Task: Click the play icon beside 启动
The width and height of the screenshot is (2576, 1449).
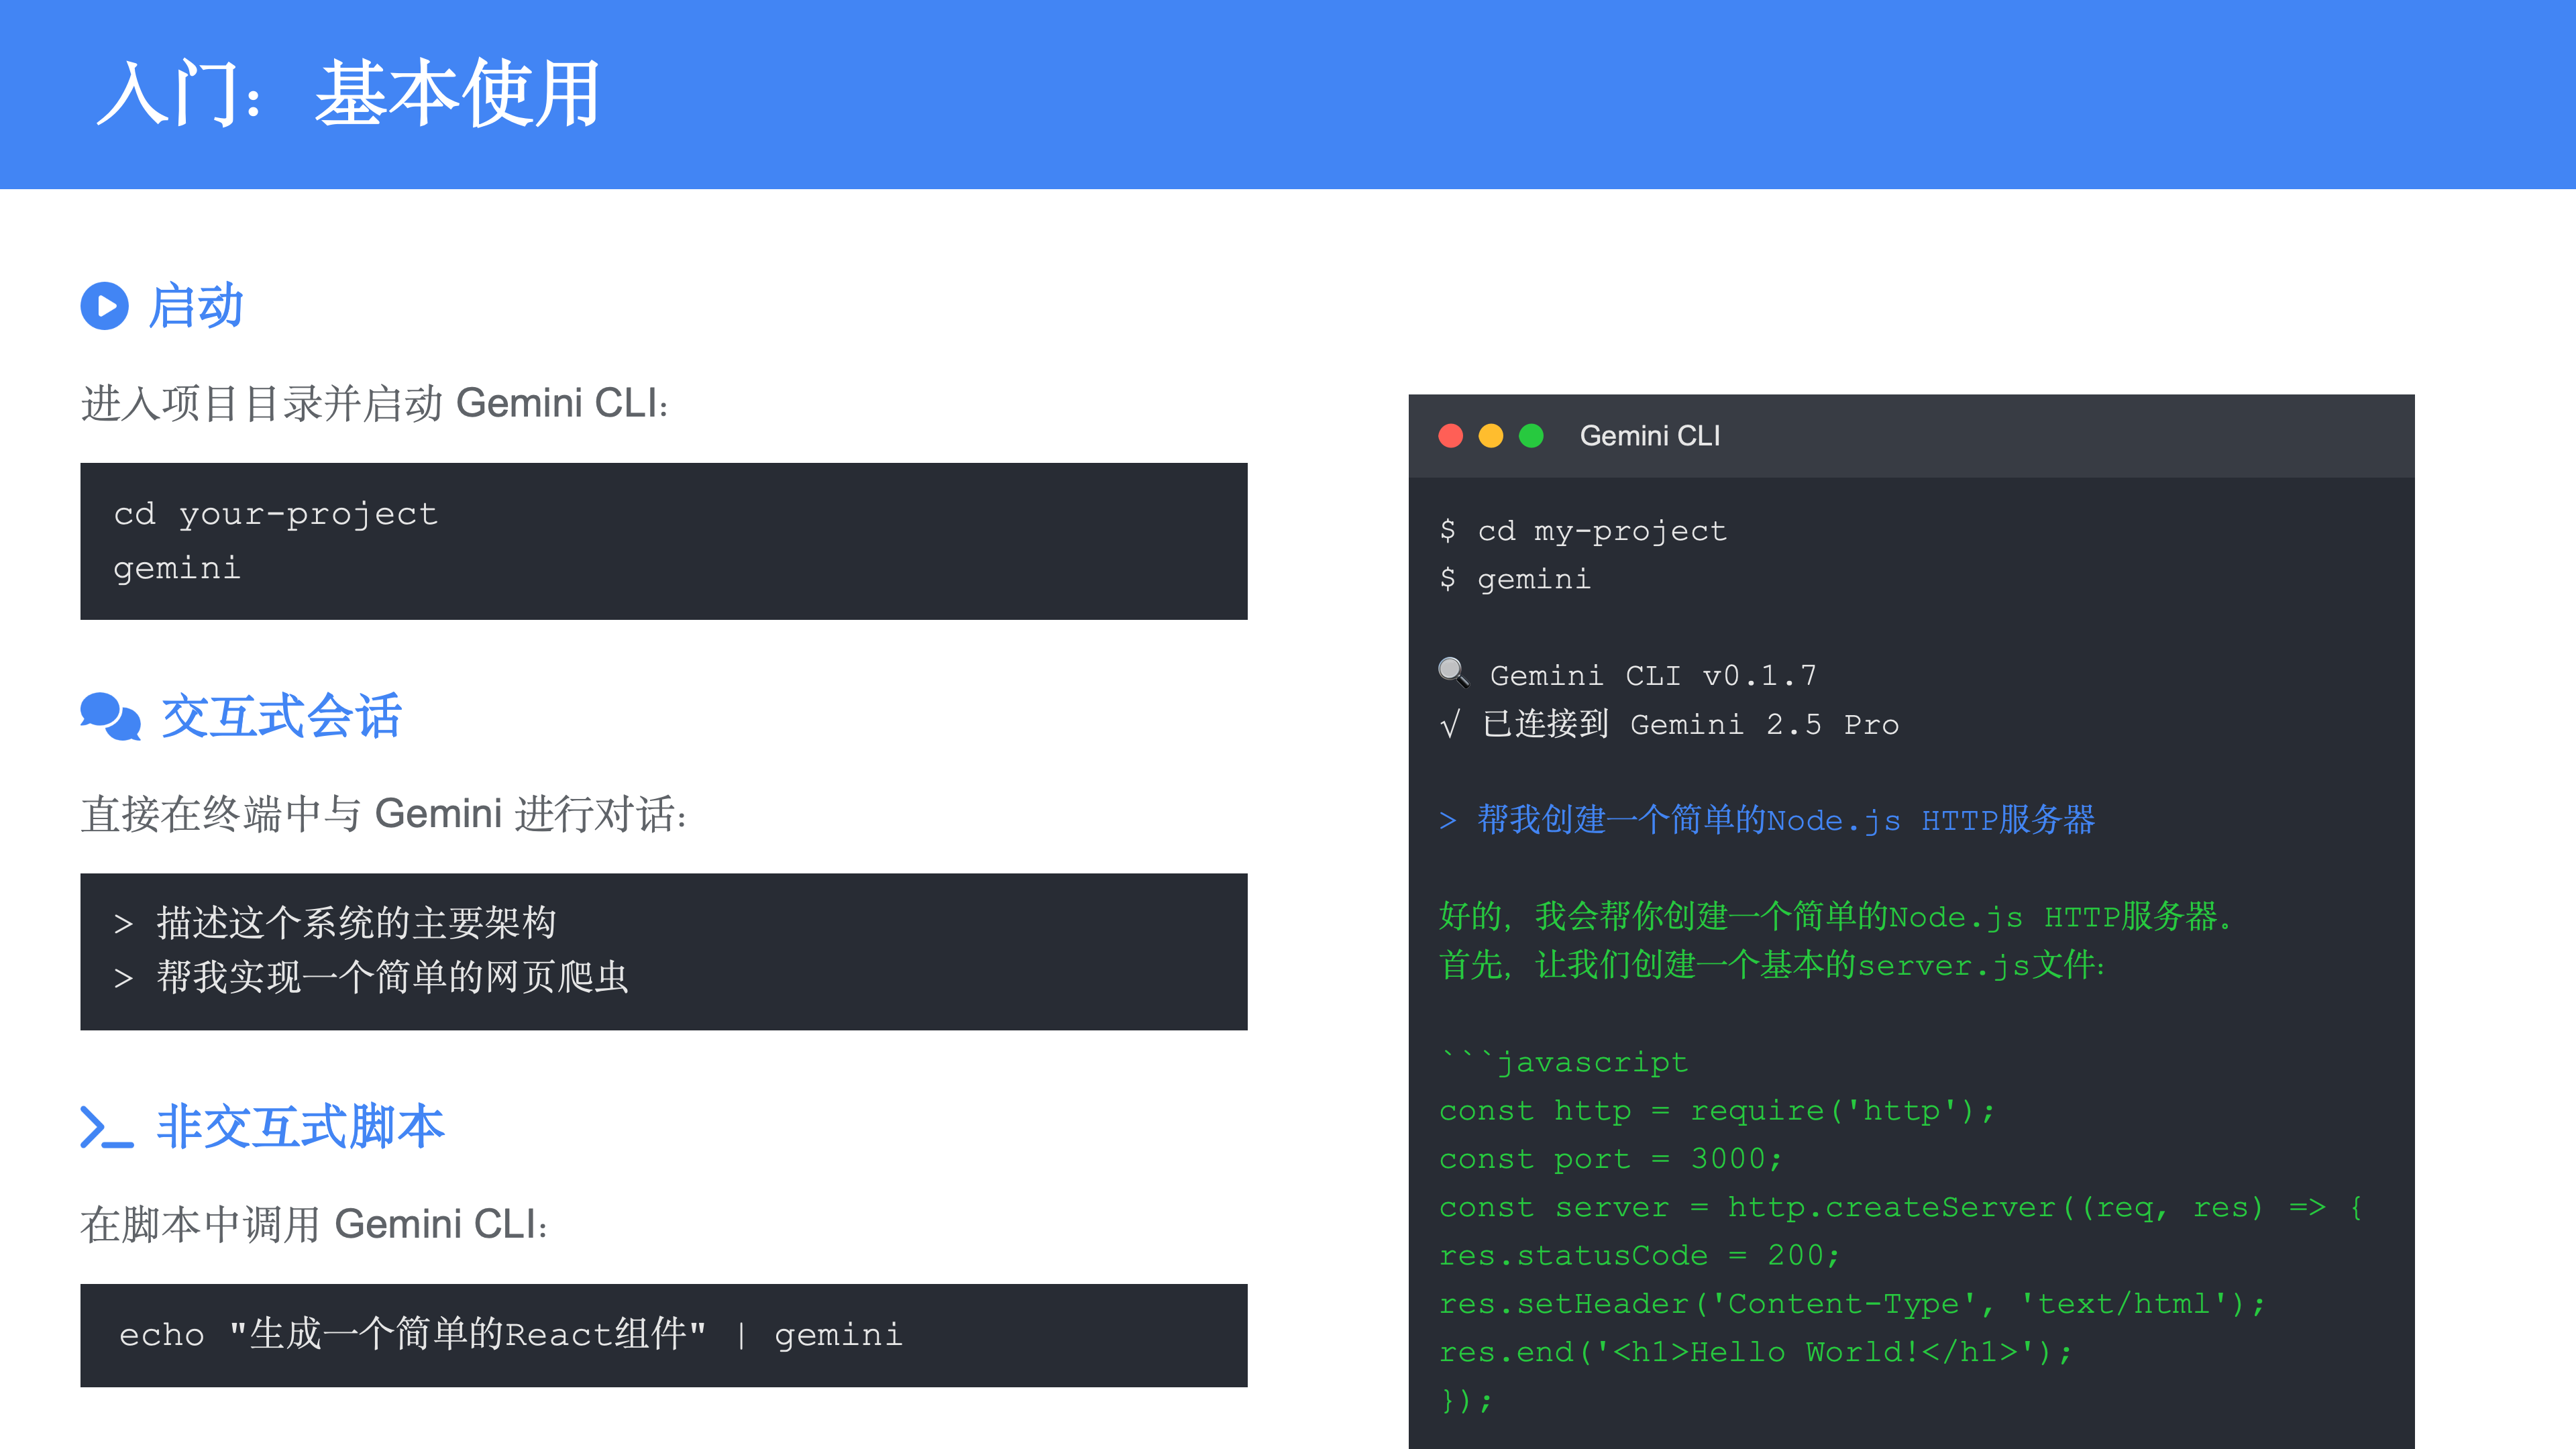Action: pos(105,306)
